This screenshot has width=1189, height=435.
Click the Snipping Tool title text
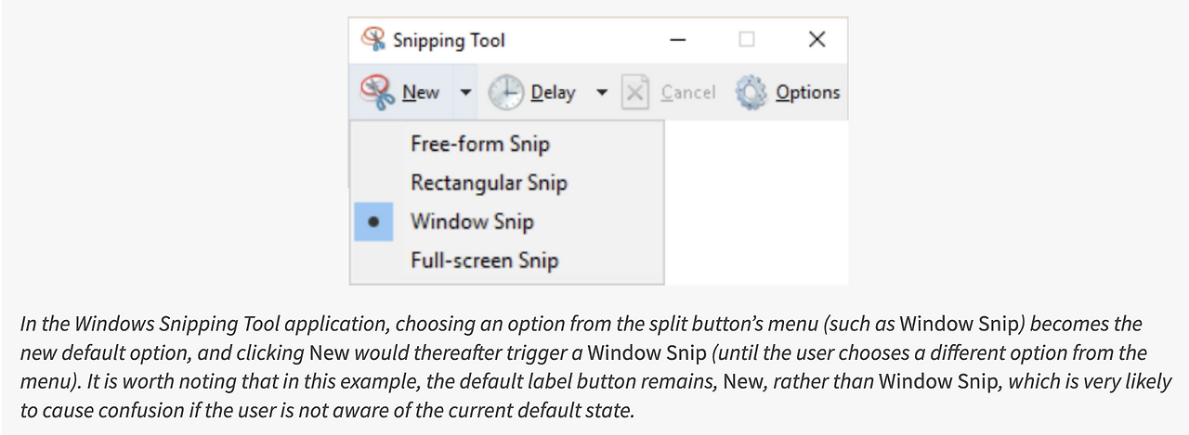click(x=449, y=40)
